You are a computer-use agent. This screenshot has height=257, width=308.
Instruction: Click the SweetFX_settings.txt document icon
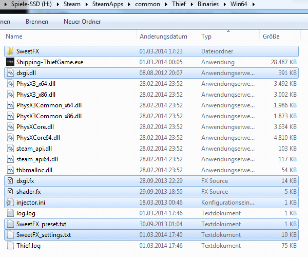(x=10, y=235)
